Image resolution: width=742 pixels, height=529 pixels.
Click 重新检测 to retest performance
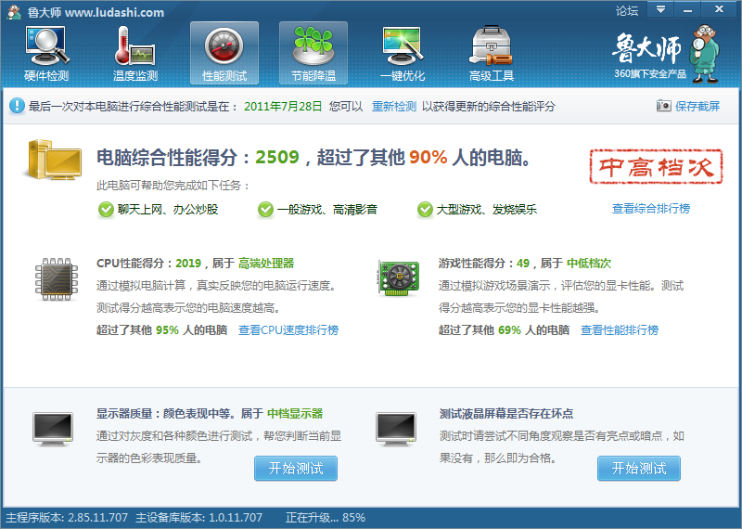pyautogui.click(x=393, y=106)
